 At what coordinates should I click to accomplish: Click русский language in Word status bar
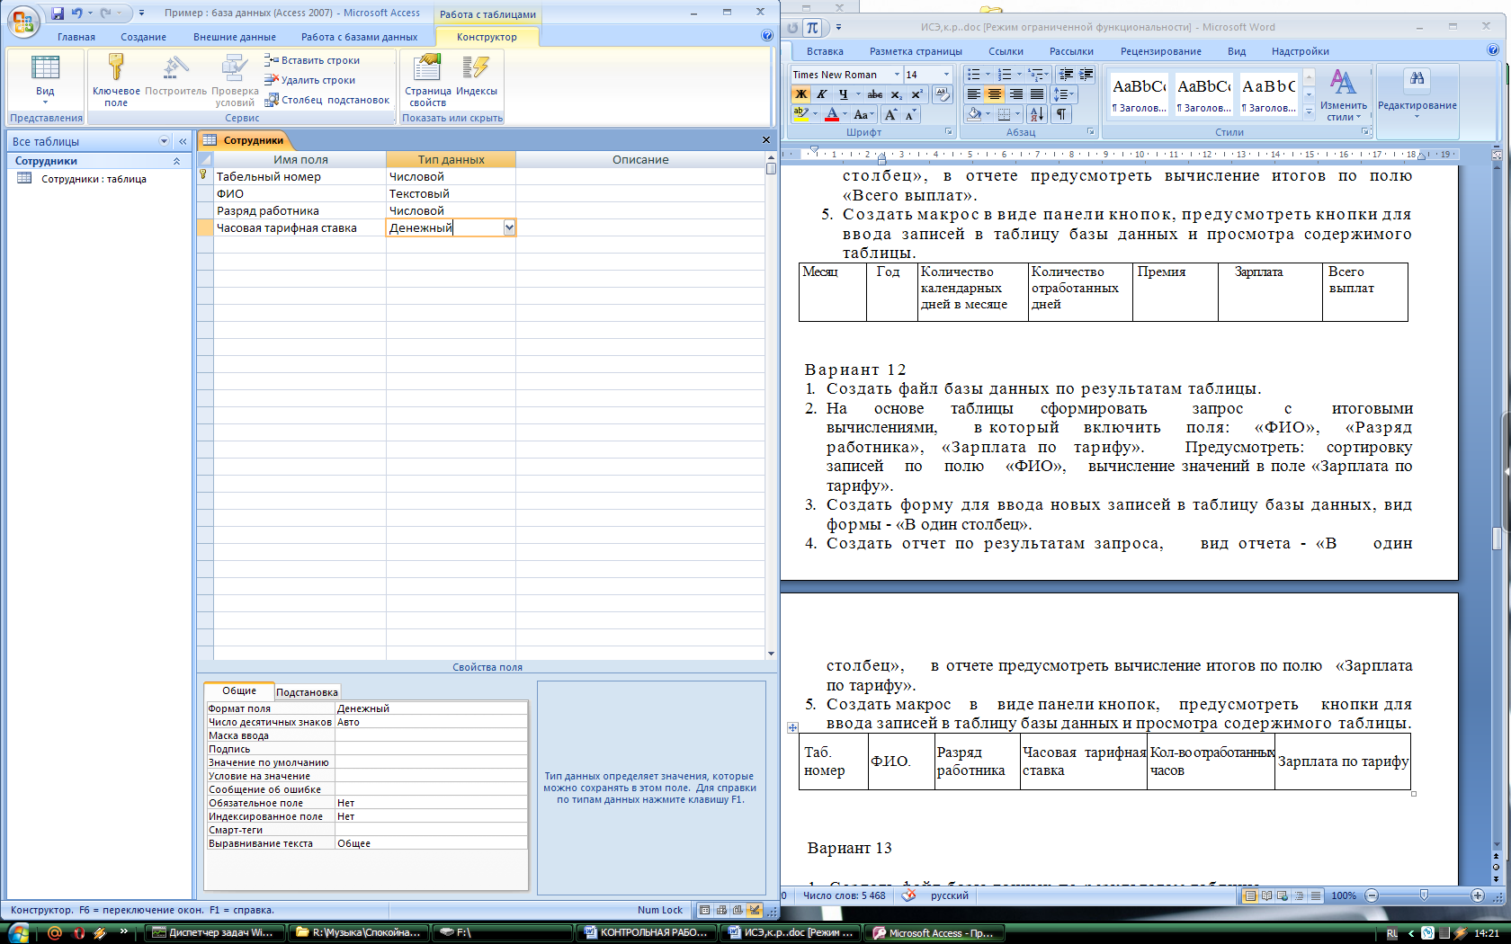[x=950, y=895]
